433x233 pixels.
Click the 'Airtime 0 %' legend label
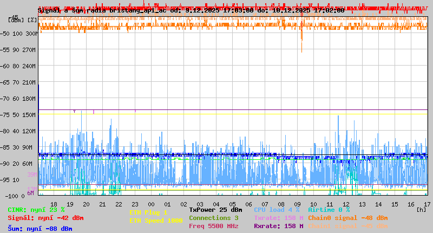pyautogui.click(x=329, y=210)
